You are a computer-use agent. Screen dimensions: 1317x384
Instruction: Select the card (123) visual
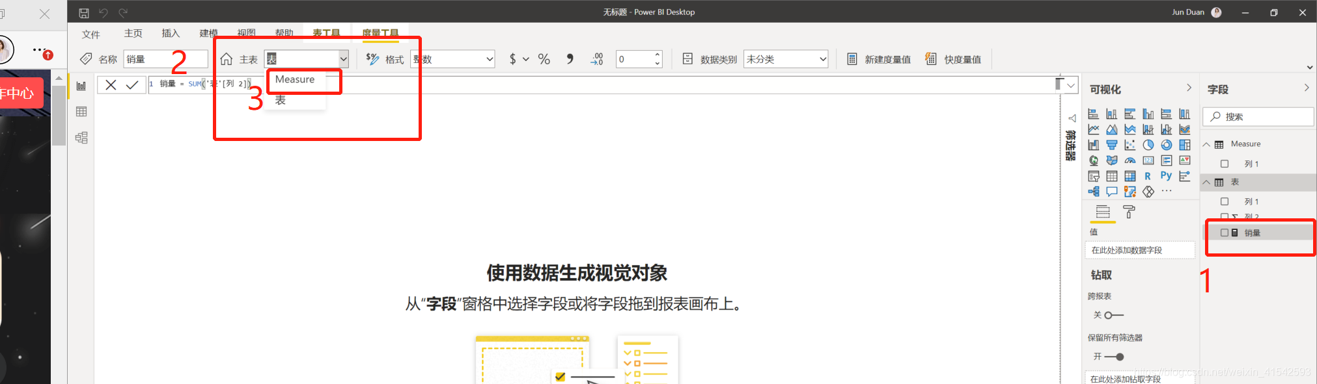click(1148, 160)
